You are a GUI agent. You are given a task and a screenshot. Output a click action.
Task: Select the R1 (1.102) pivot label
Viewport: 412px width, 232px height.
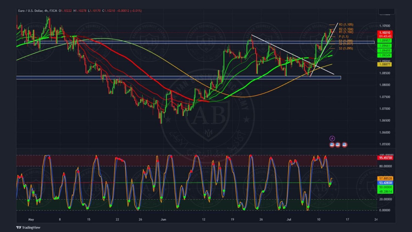coord(346,32)
